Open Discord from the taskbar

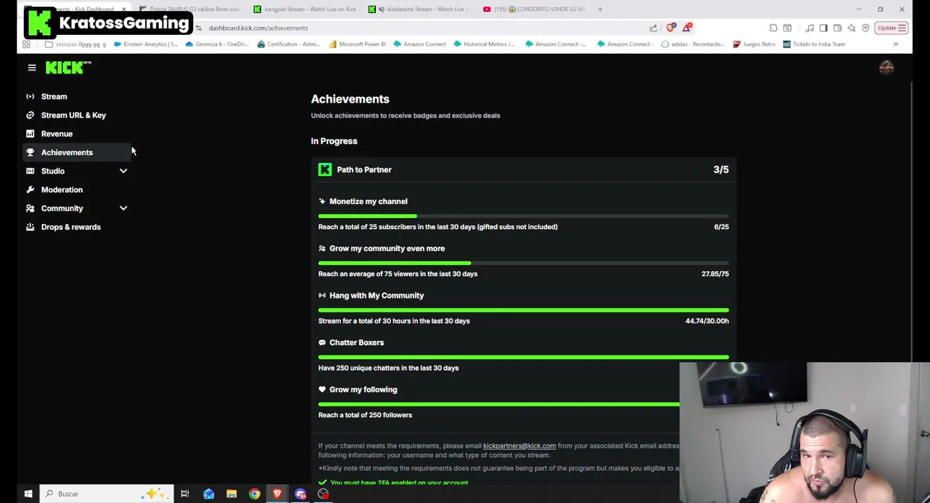[300, 494]
